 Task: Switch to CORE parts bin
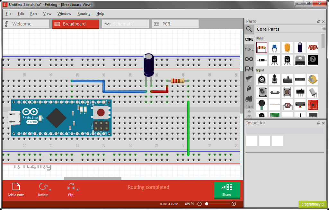[249, 39]
